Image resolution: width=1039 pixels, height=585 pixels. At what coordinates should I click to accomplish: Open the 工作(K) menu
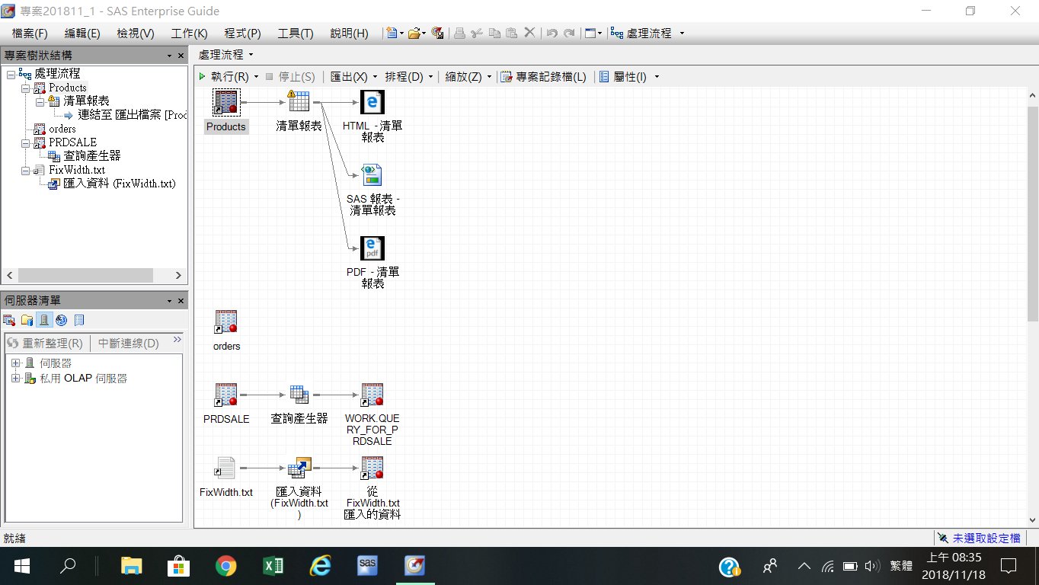[189, 34]
